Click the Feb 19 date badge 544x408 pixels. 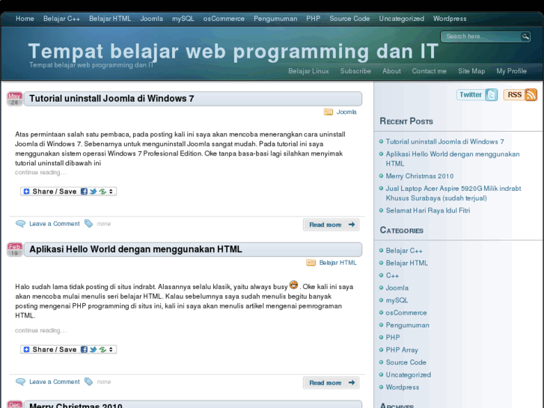pyautogui.click(x=14, y=249)
